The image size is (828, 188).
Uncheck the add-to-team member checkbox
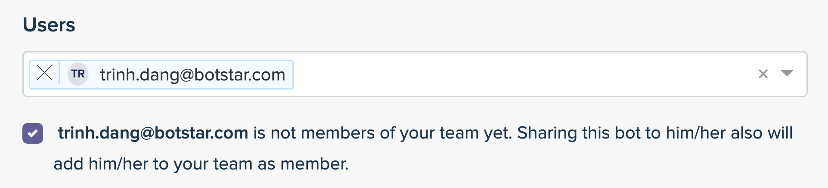pyautogui.click(x=33, y=133)
